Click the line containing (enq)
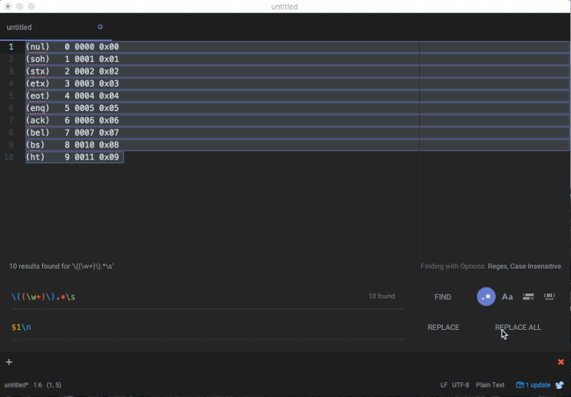 [297, 108]
